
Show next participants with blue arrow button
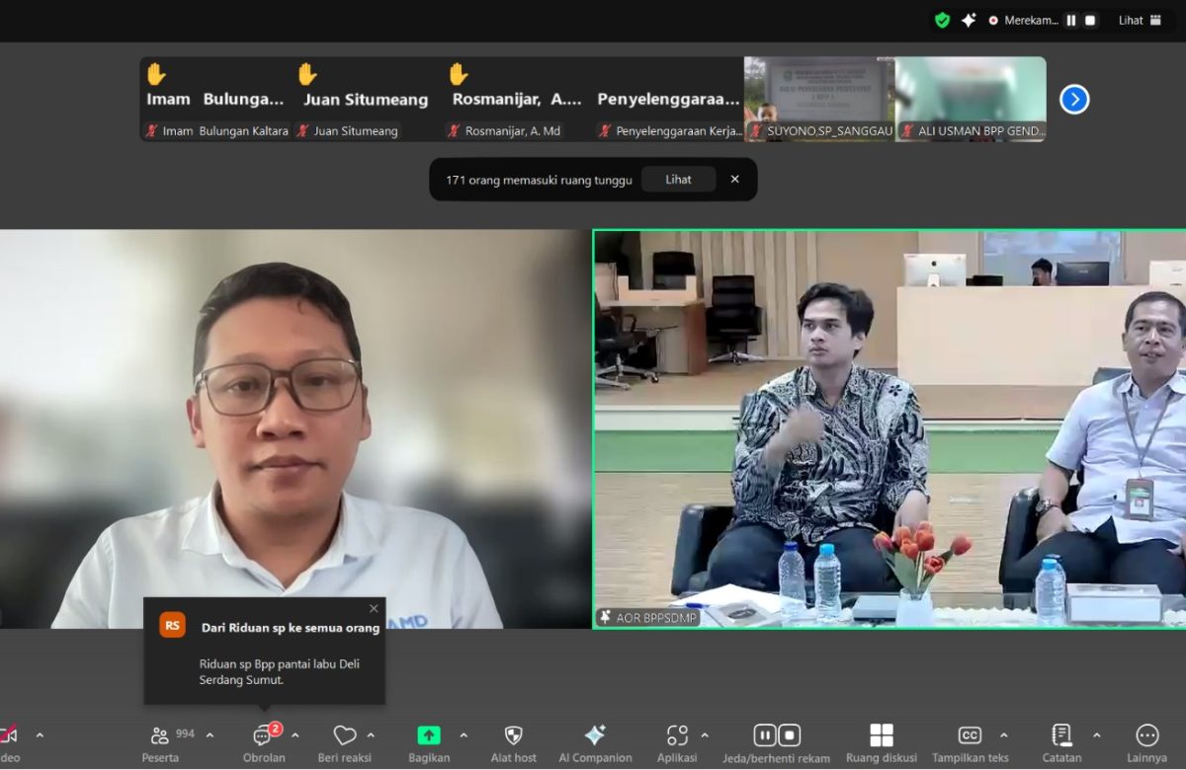coord(1074,100)
